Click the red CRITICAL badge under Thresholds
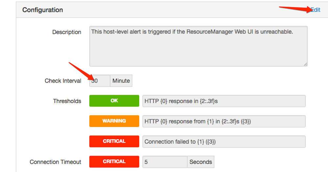This screenshot has height=172, width=328. (114, 141)
